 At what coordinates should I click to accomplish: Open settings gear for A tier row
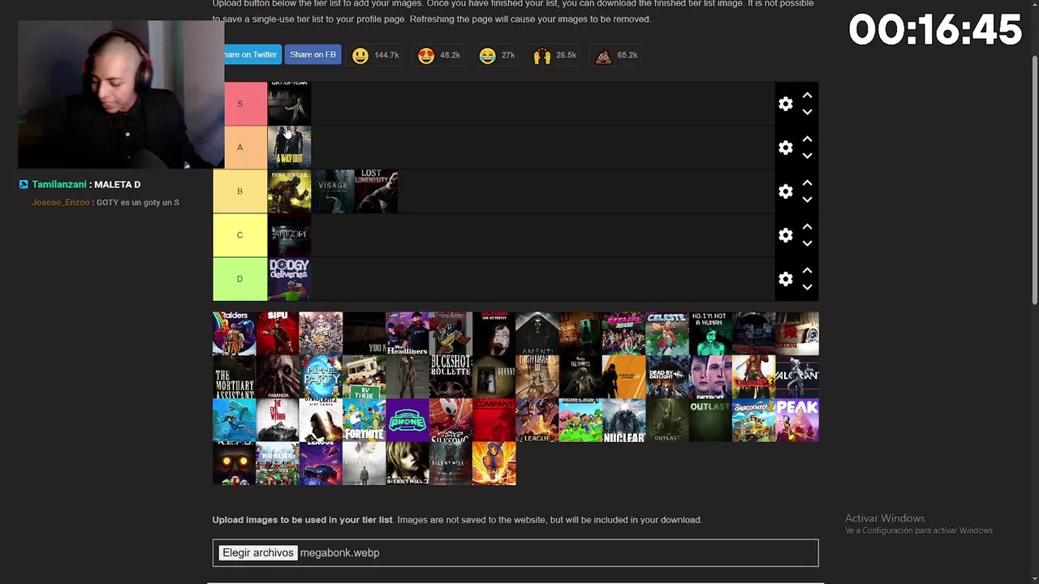[785, 148]
